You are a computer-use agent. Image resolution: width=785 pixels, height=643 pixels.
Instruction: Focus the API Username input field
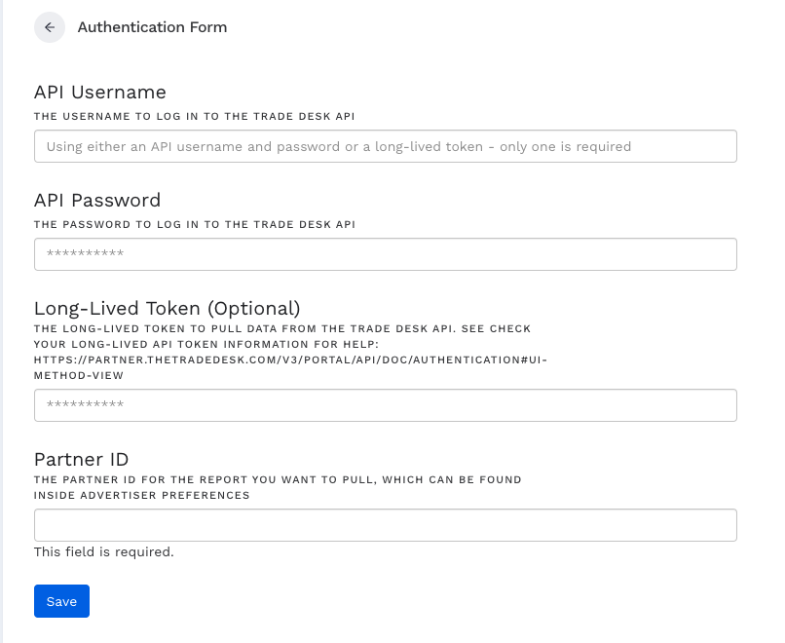tap(385, 146)
